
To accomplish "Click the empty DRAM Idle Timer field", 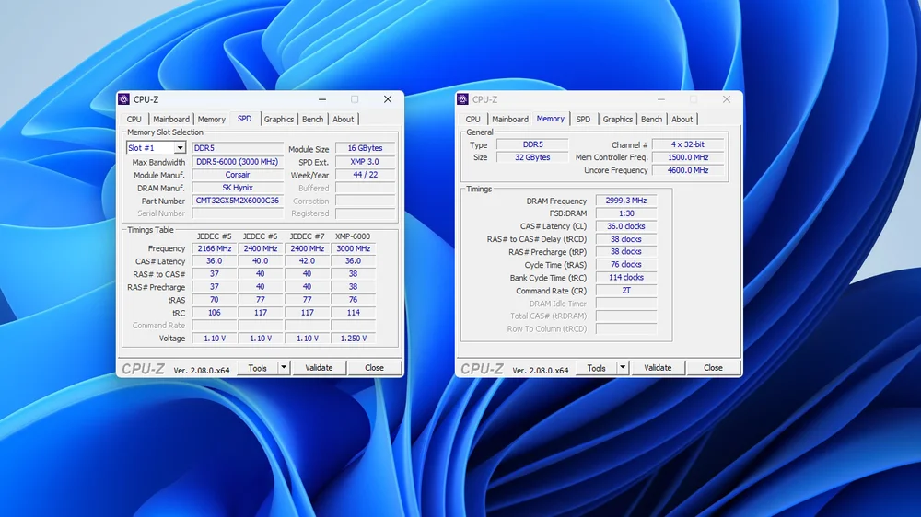I will pyautogui.click(x=626, y=303).
